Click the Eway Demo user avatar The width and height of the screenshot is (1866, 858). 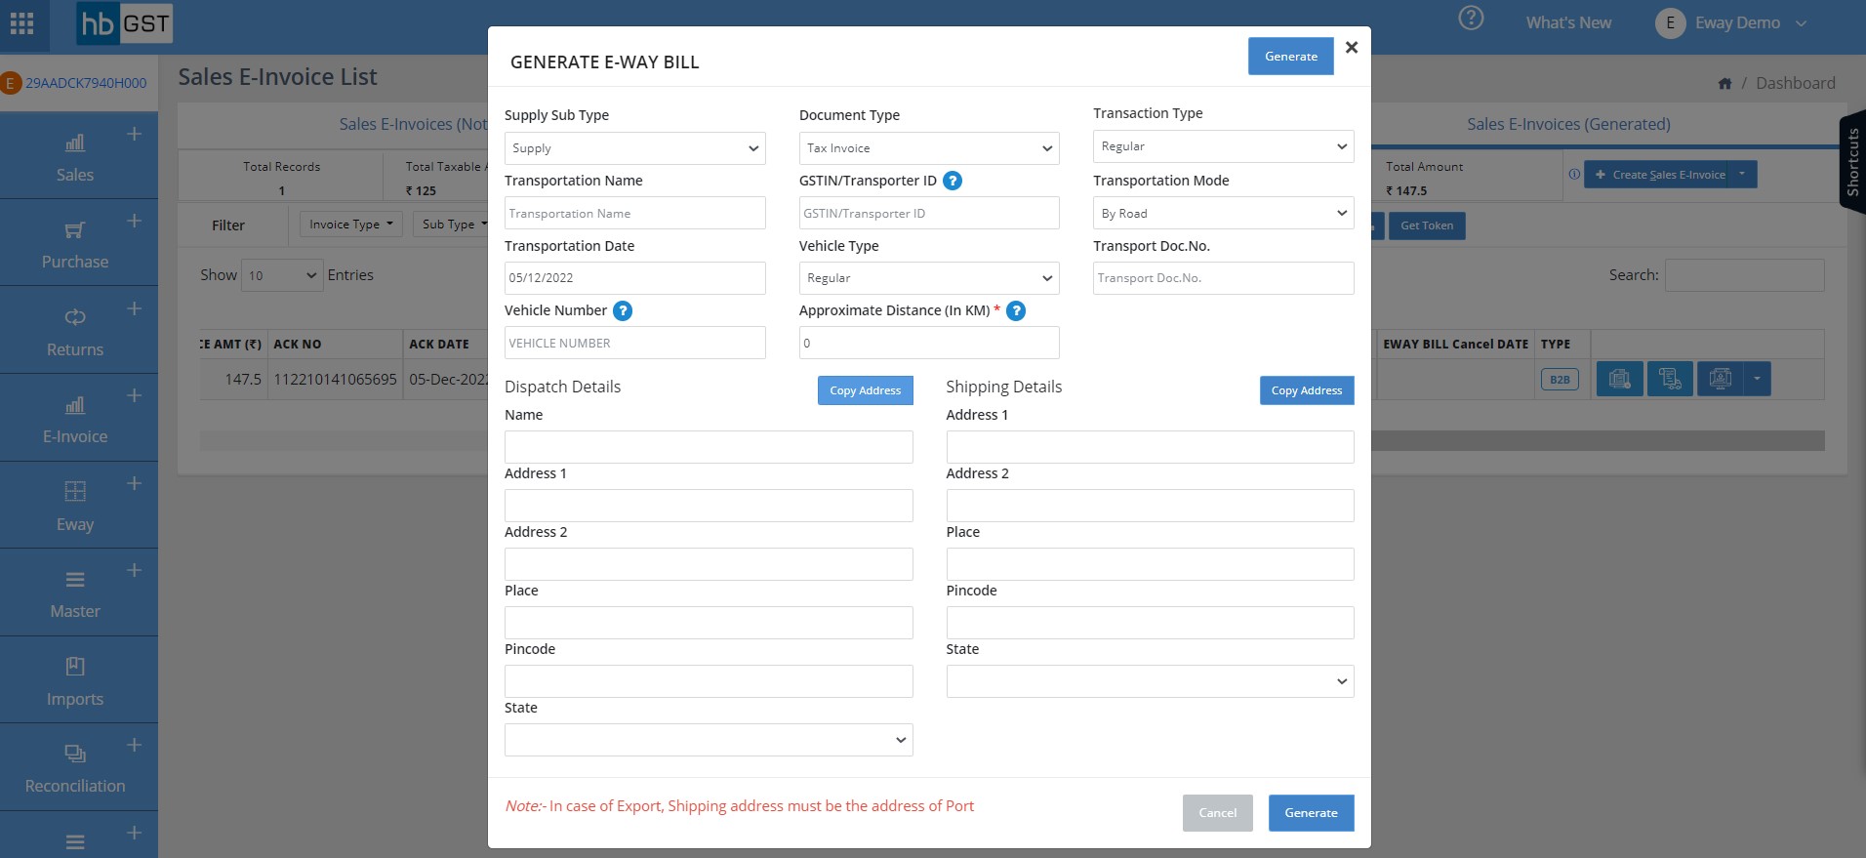tap(1670, 23)
